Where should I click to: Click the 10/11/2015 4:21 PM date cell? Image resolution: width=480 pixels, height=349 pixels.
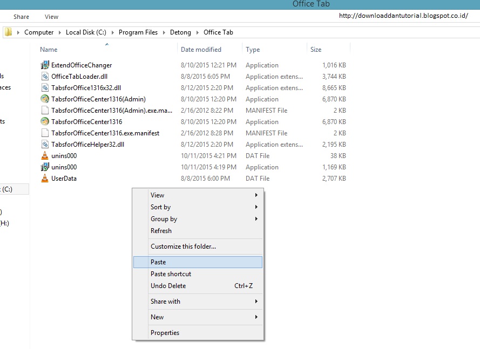208,156
